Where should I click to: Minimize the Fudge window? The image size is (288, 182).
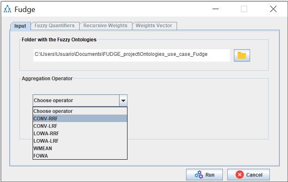(215, 9)
